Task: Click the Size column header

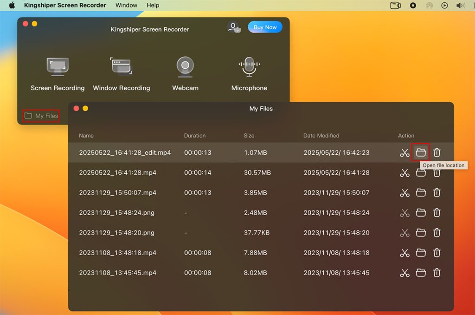Action: [249, 136]
